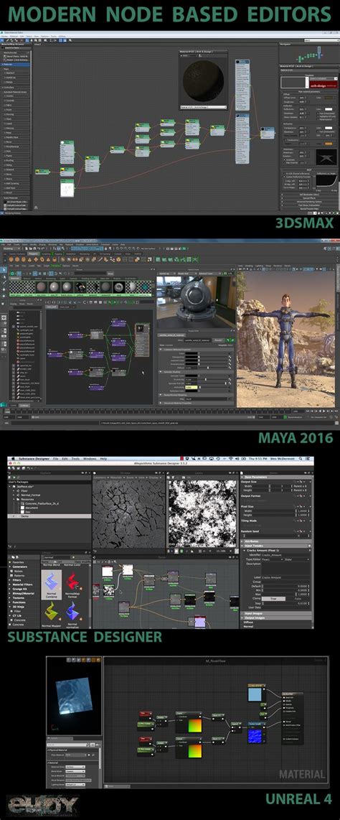This screenshot has height=820, width=340.
Task: Click the Wi-Fi icon in the macOS menu bar
Action: (231, 459)
